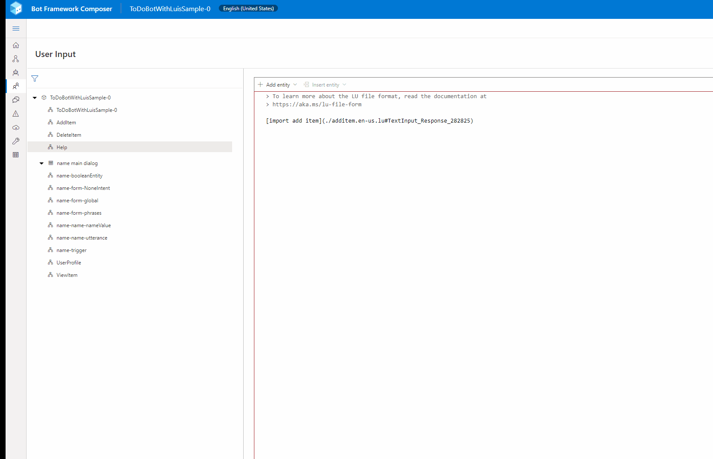Select English (United States) locale badge
713x459 pixels.
[248, 9]
